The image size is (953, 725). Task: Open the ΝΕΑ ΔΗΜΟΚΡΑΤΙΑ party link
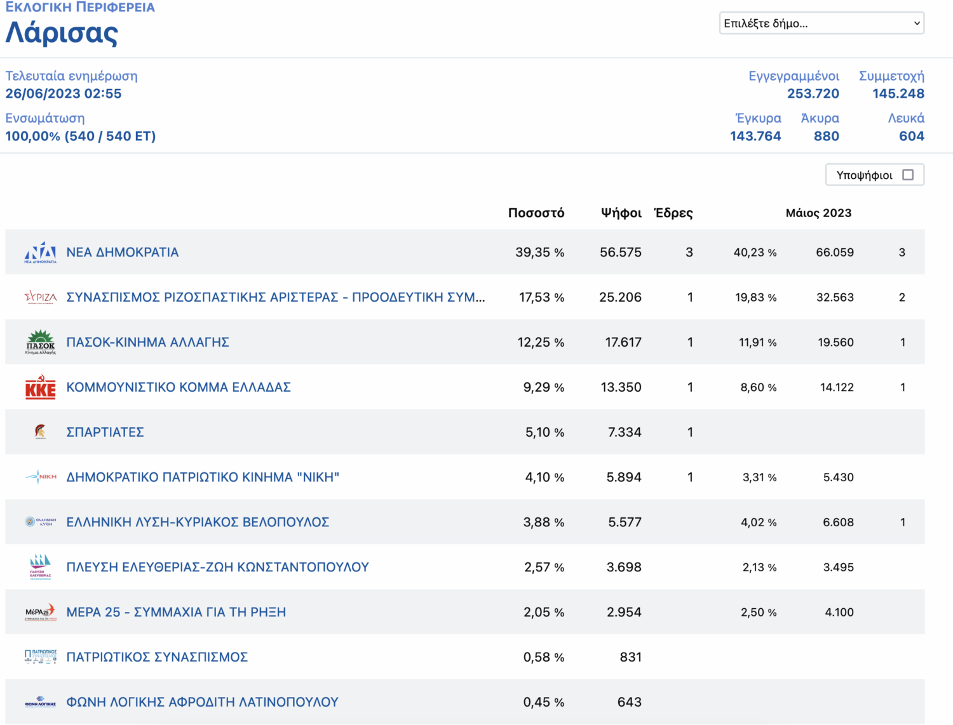coord(123,252)
